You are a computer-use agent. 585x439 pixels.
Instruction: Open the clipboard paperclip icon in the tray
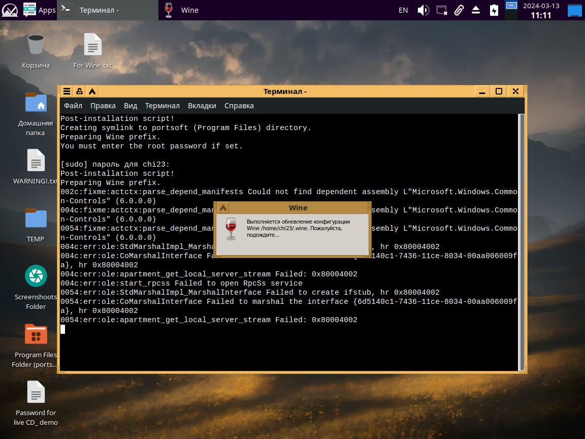(459, 10)
